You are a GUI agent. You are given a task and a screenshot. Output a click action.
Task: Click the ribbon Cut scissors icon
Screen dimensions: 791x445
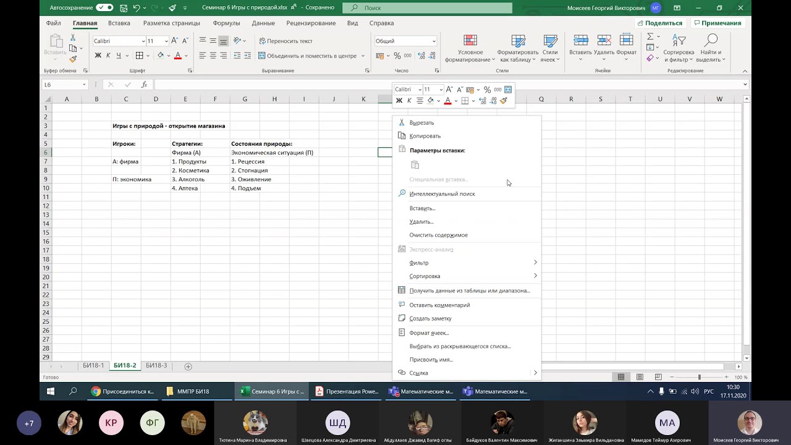pyautogui.click(x=73, y=38)
